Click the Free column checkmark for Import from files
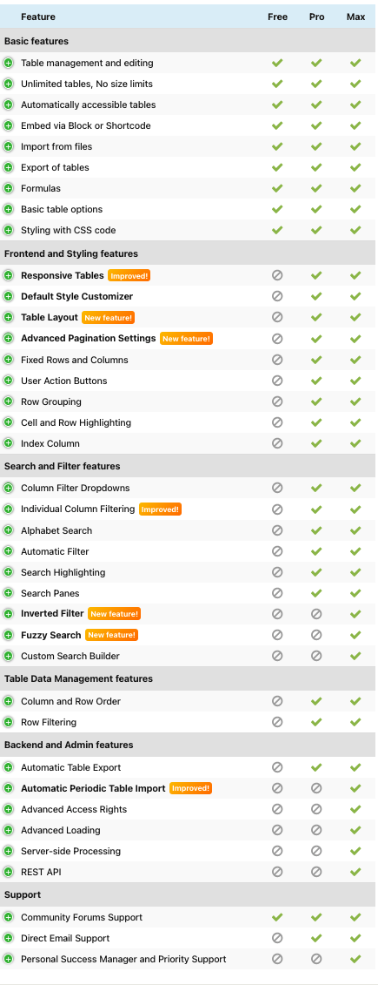The width and height of the screenshot is (378, 985). pyautogui.click(x=277, y=146)
